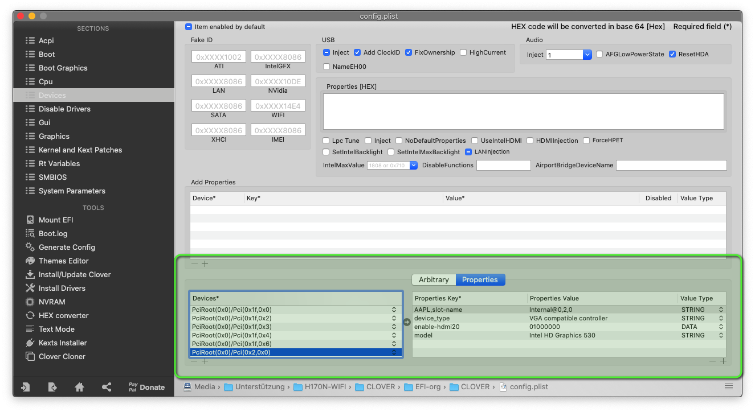Click the plus button under Devices list
Screen dimensions: 755x412
click(x=205, y=361)
